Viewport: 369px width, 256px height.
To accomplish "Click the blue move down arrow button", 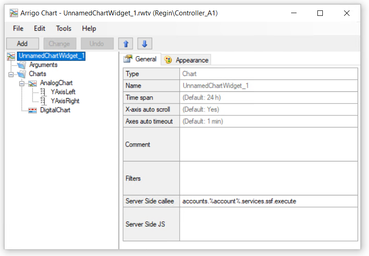I will pyautogui.click(x=144, y=44).
